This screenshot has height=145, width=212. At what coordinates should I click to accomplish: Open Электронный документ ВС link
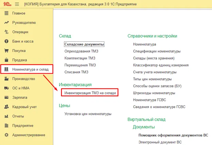click(160, 142)
